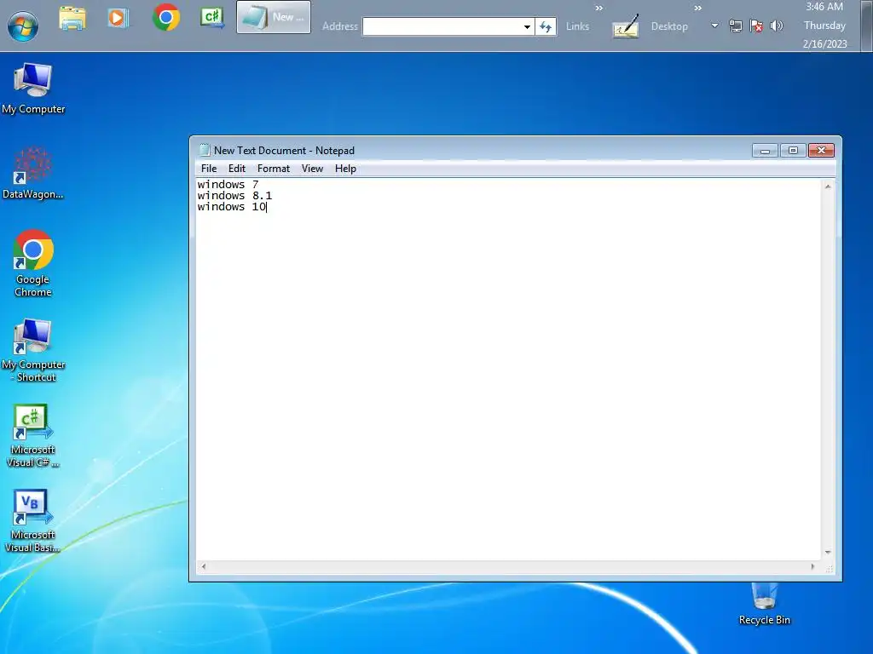Expand the Address bar dropdown arrow
Viewport: 873px width, 654px height.
(x=527, y=26)
